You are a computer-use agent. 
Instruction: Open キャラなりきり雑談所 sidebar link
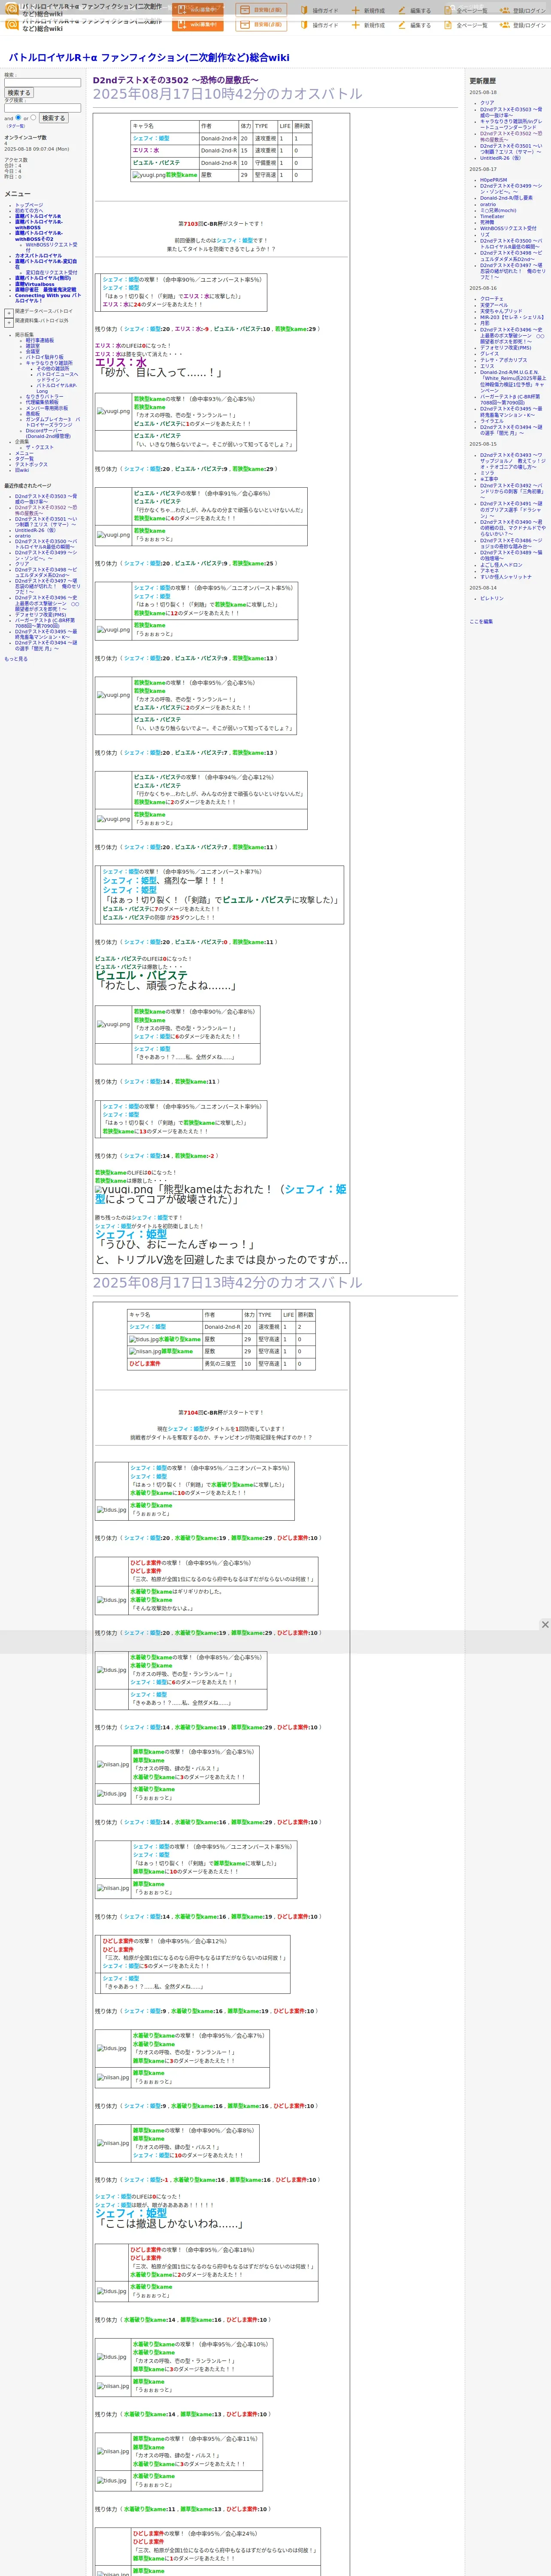pyautogui.click(x=49, y=363)
